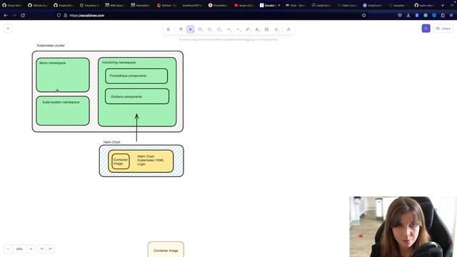The width and height of the screenshot is (457, 257).
Task: Open the Firefox application menu
Action: [x=451, y=16]
